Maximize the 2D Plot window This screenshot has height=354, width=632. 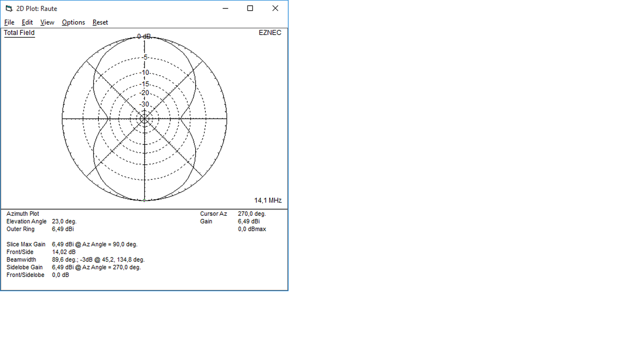pos(250,8)
